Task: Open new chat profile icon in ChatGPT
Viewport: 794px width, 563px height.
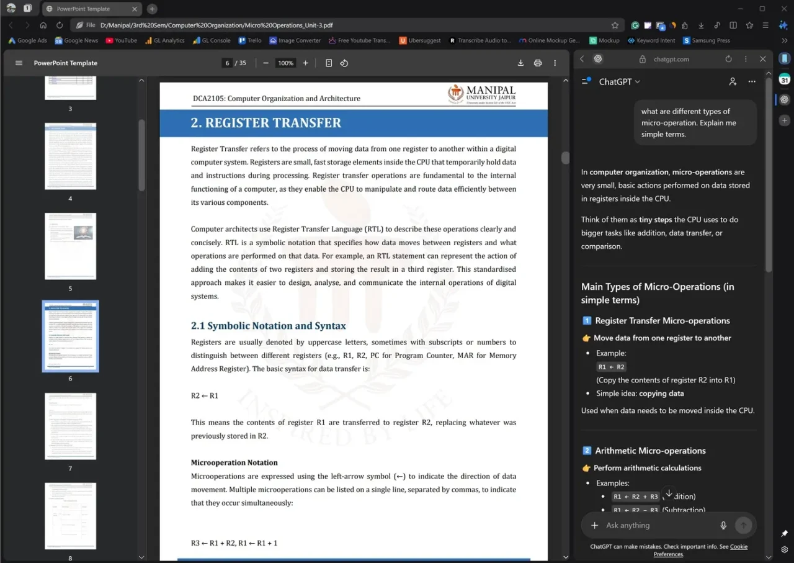Action: pyautogui.click(x=733, y=81)
